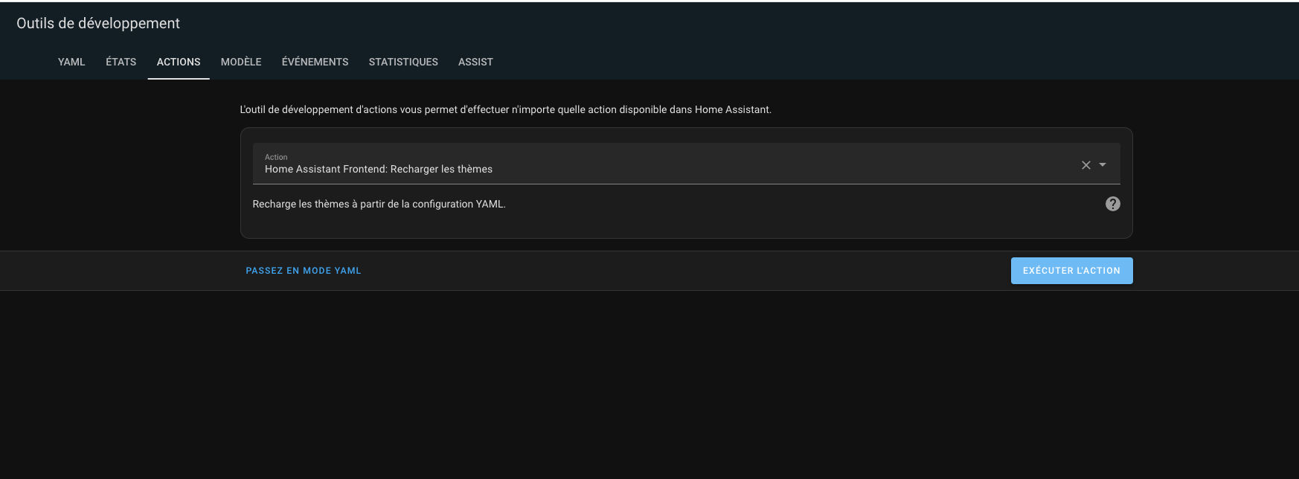Viewport: 1299px width, 479px height.
Task: Click the Outils de développement title
Action: [98, 23]
